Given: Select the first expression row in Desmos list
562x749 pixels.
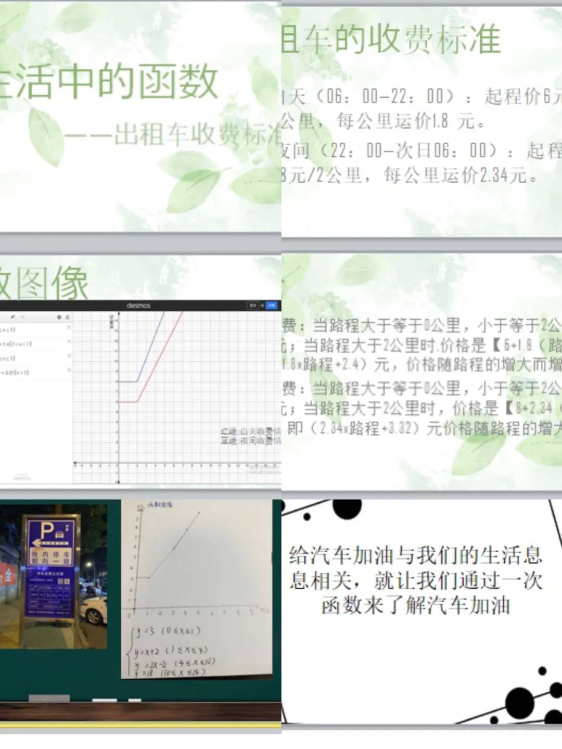Looking at the screenshot, I should pyautogui.click(x=36, y=329).
